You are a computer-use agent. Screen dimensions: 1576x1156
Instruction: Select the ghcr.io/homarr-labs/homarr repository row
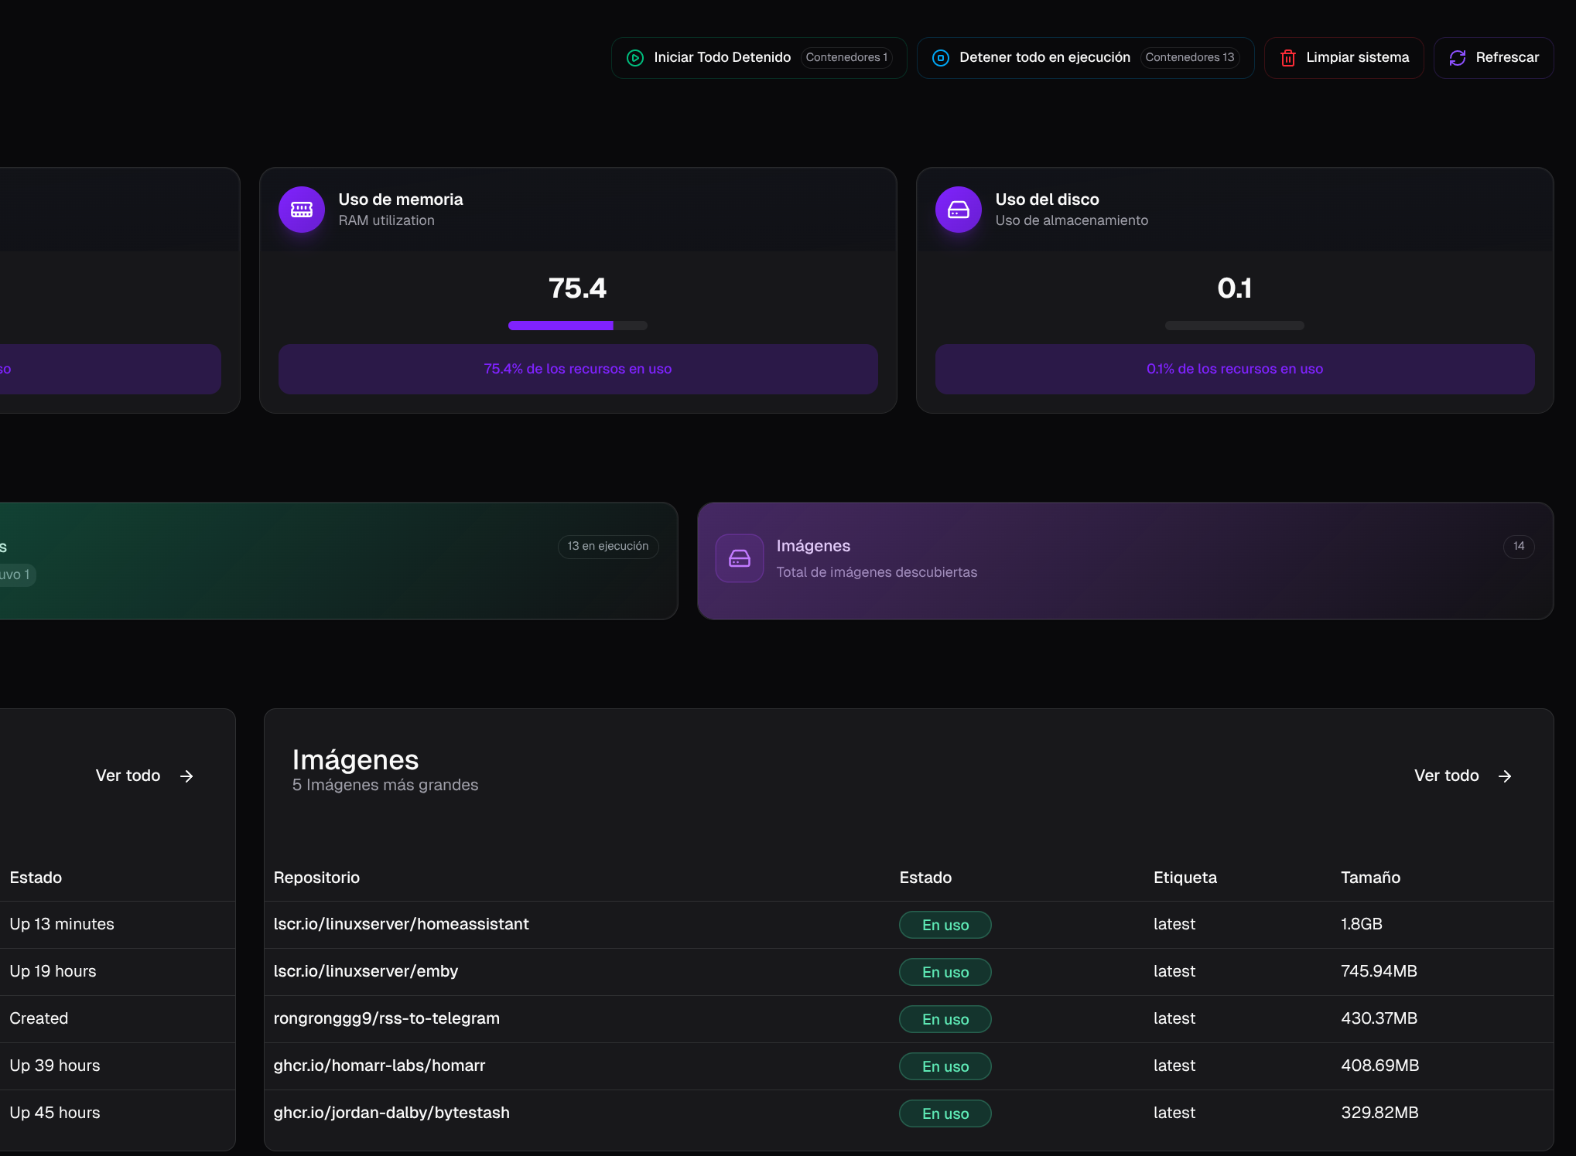379,1066
